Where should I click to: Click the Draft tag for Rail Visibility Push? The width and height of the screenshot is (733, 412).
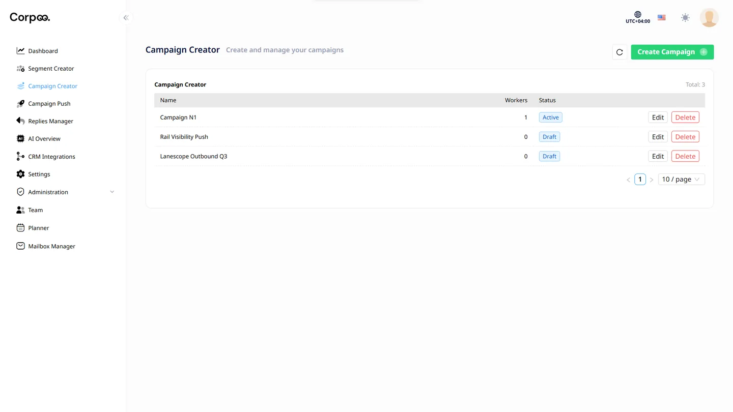coord(549,137)
